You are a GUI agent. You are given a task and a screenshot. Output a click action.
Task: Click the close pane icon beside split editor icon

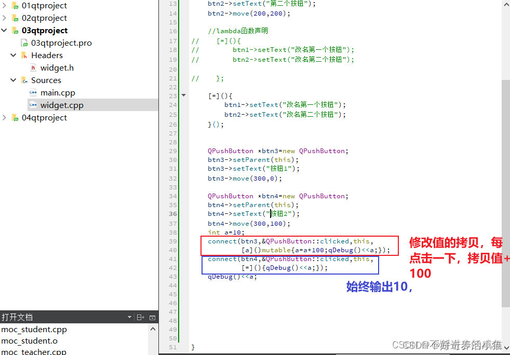pyautogui.click(x=152, y=317)
